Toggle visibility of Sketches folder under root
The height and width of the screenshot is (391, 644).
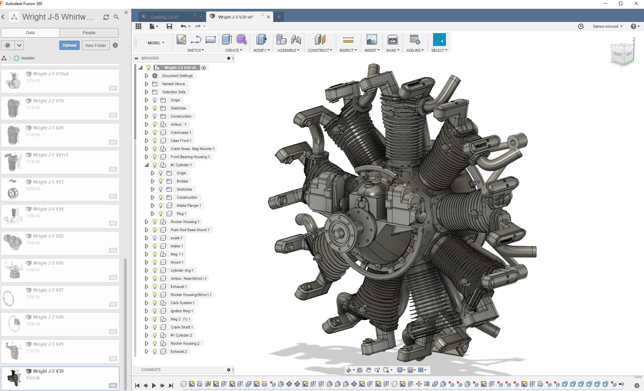pyautogui.click(x=155, y=108)
